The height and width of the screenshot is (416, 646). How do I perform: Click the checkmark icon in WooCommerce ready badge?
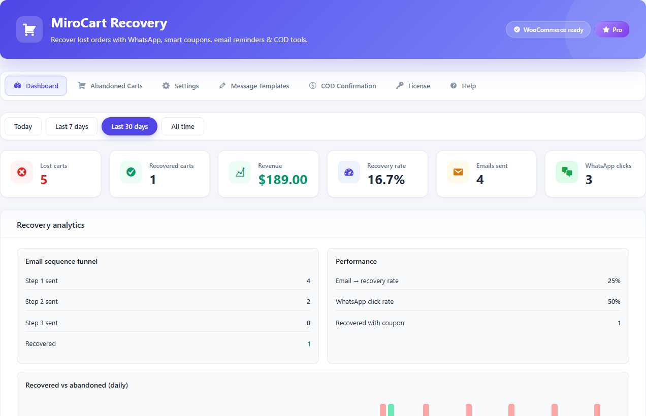coord(517,29)
